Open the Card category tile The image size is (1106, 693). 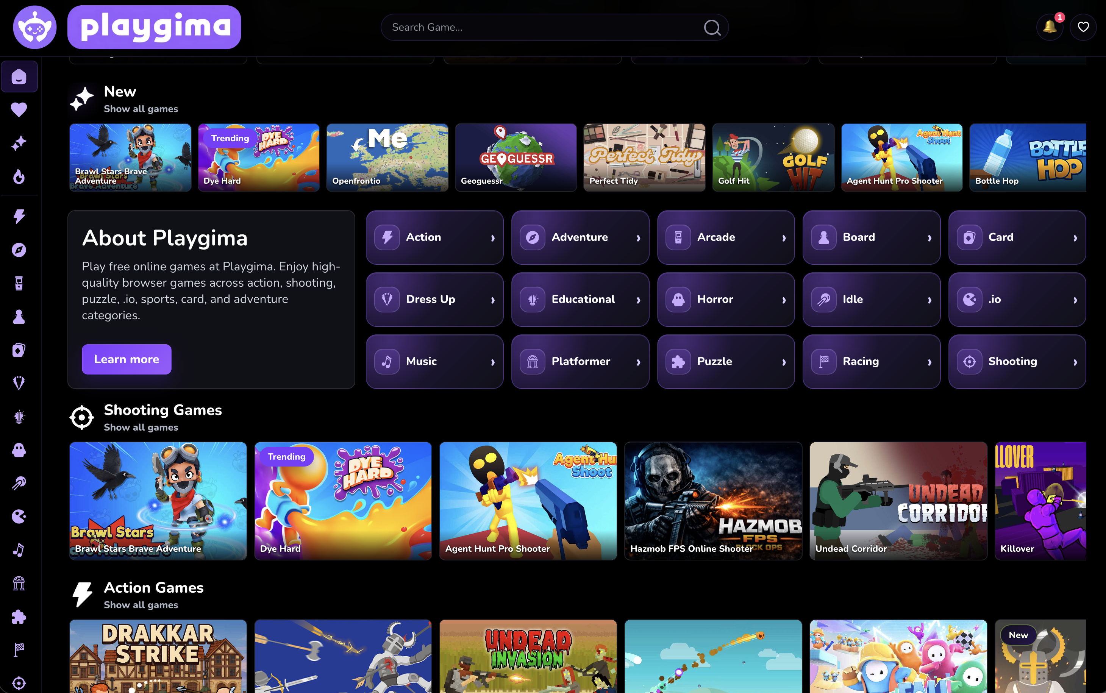click(1017, 237)
